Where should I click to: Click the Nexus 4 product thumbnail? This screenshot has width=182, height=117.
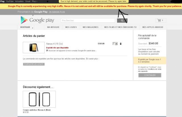point(34,47)
